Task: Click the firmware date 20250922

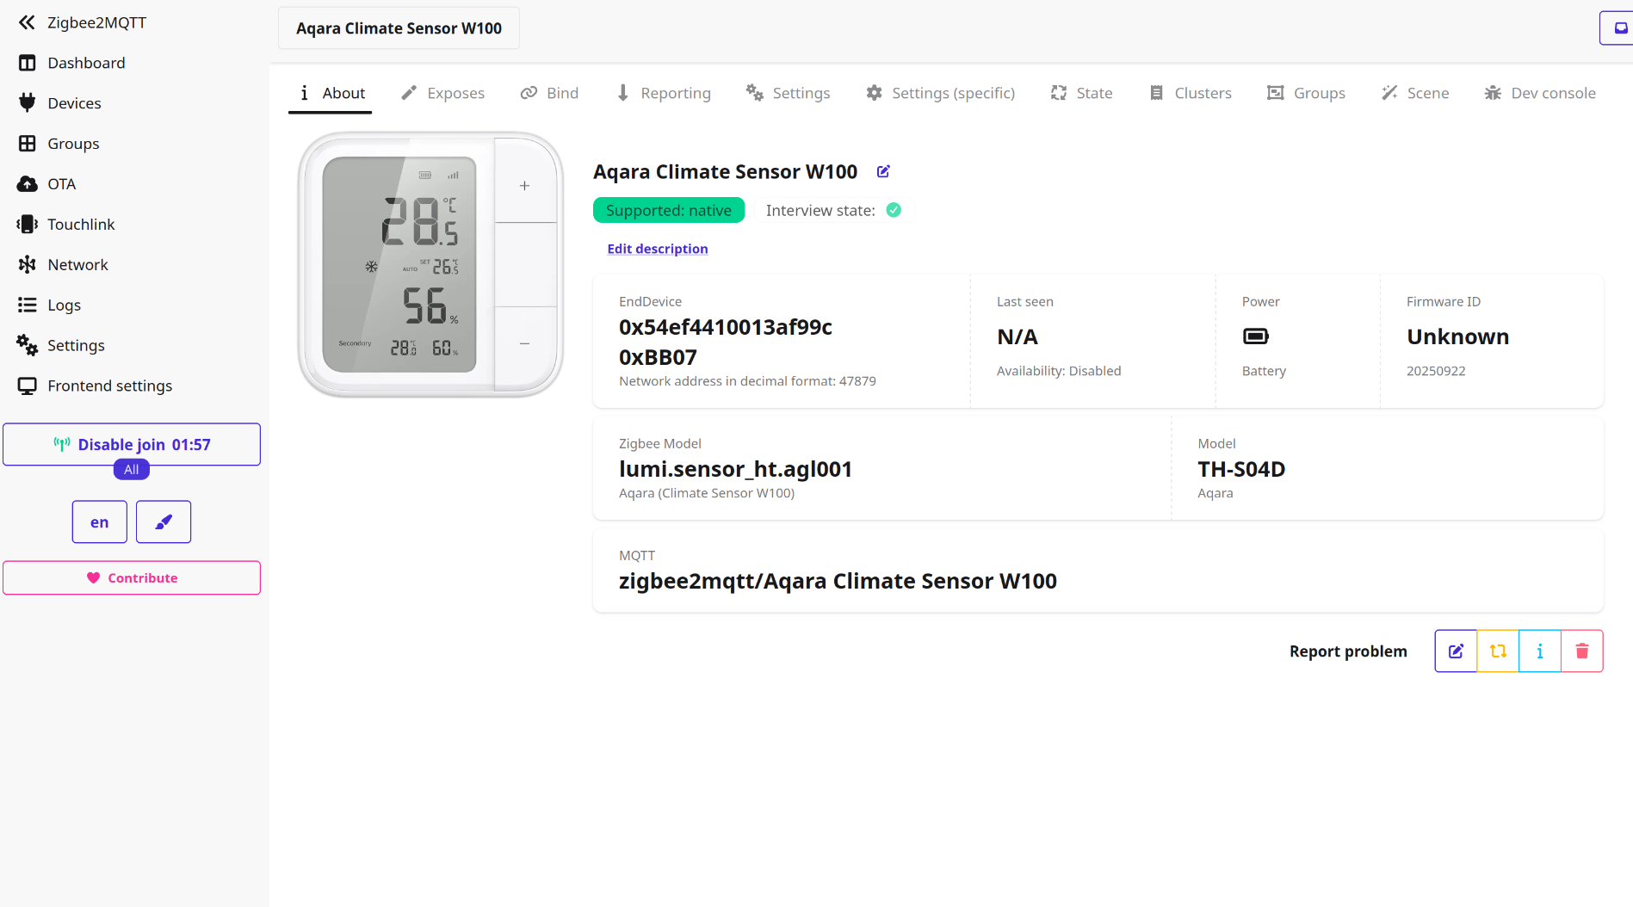Action: click(x=1436, y=371)
